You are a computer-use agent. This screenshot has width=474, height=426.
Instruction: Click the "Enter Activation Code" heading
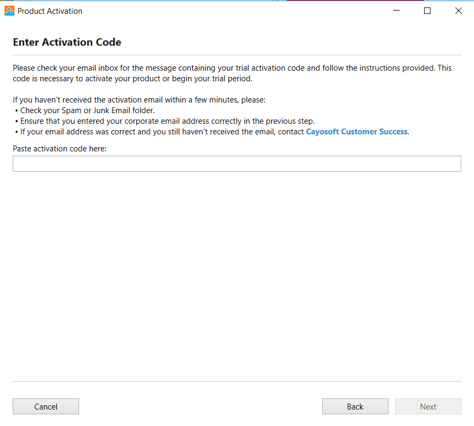click(x=67, y=42)
